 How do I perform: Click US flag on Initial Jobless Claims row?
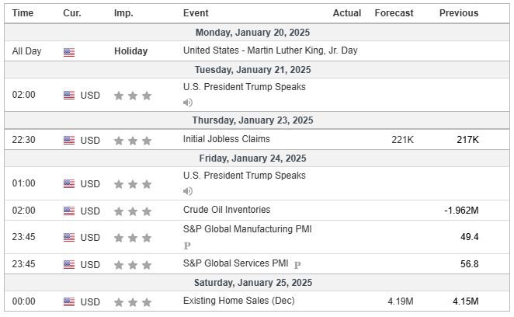pyautogui.click(x=69, y=141)
